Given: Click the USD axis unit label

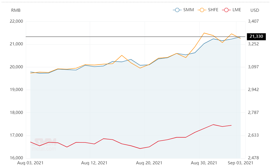Looking at the screenshot, I should (x=255, y=10).
